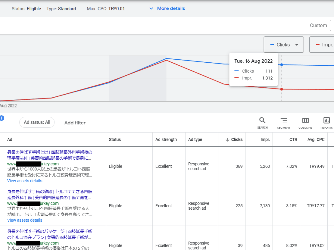View assets details for the 369-click ad
The height and width of the screenshot is (250, 334).
coord(25,181)
